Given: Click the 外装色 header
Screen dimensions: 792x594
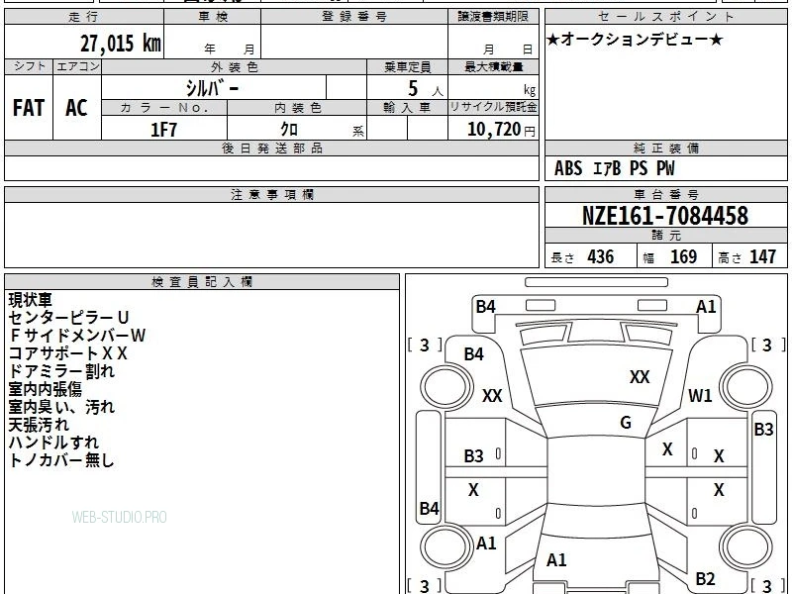Looking at the screenshot, I should tap(234, 67).
